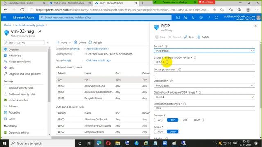The width and height of the screenshot is (262, 147).
Task: Click Delete in RDP panel toolbar
Action: pyautogui.click(x=203, y=37)
